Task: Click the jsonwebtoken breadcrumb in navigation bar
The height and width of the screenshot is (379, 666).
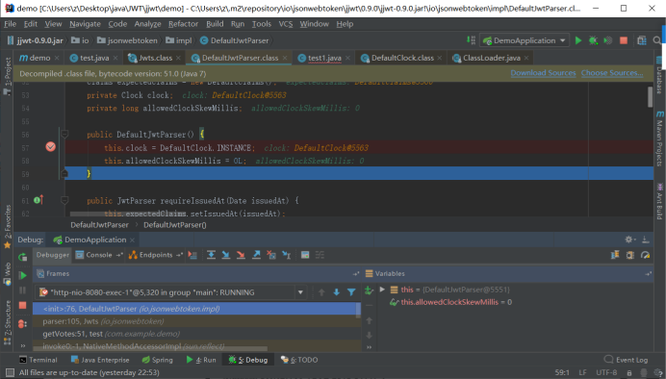Action: [x=127, y=40]
